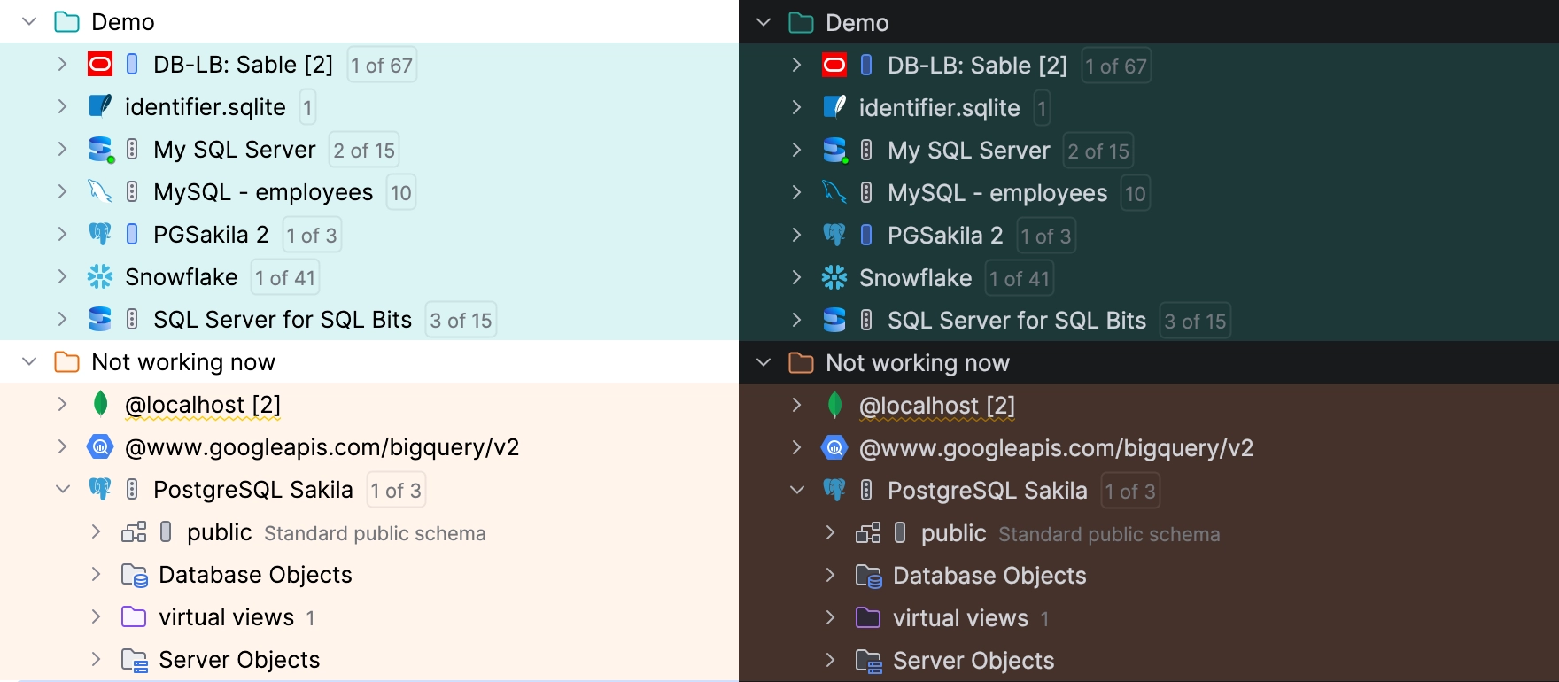Collapse Not working now group, dark panel
The image size is (1559, 682).
[x=764, y=362]
